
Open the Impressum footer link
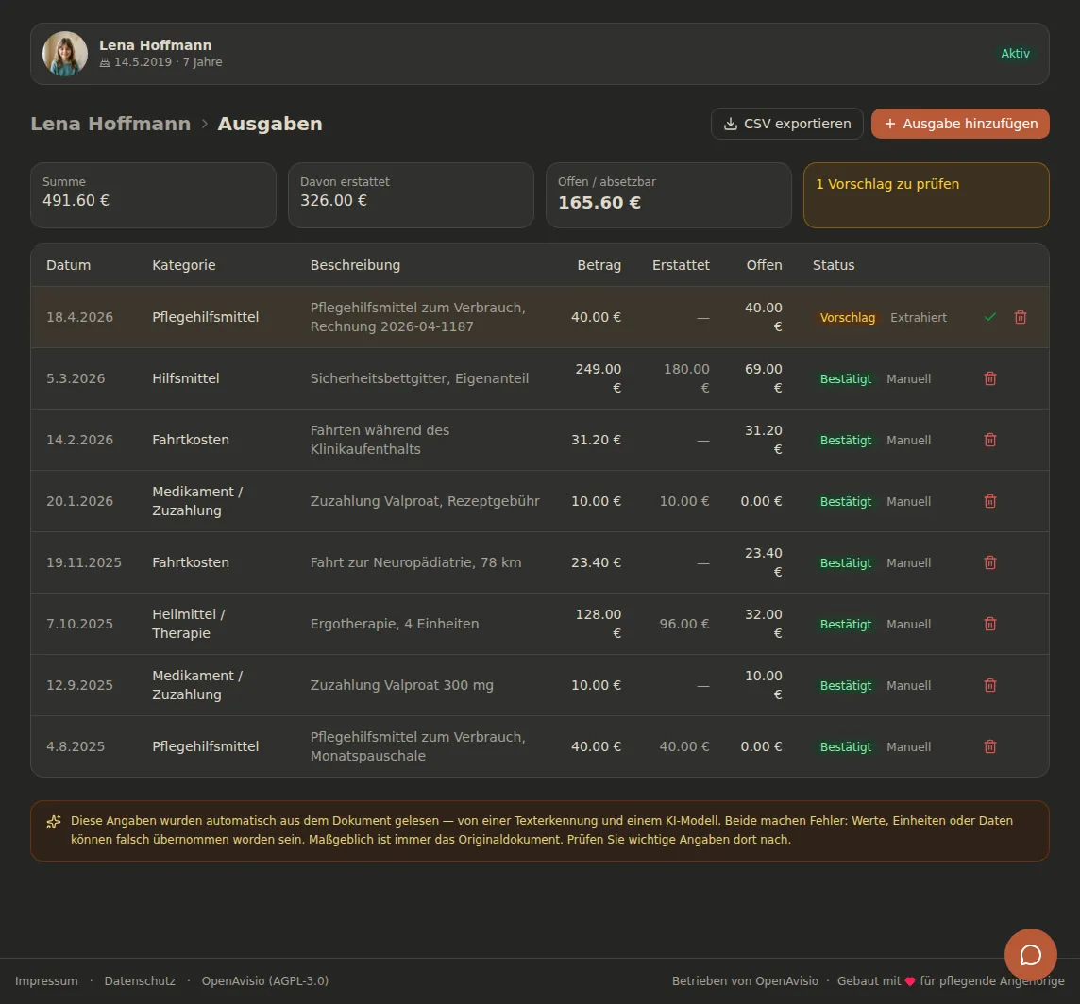pos(46,980)
